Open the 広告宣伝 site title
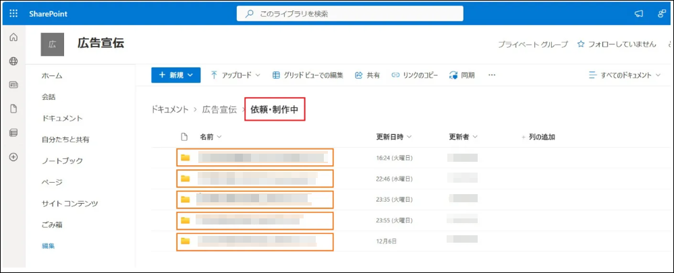This screenshot has height=273, width=674. coord(101,43)
